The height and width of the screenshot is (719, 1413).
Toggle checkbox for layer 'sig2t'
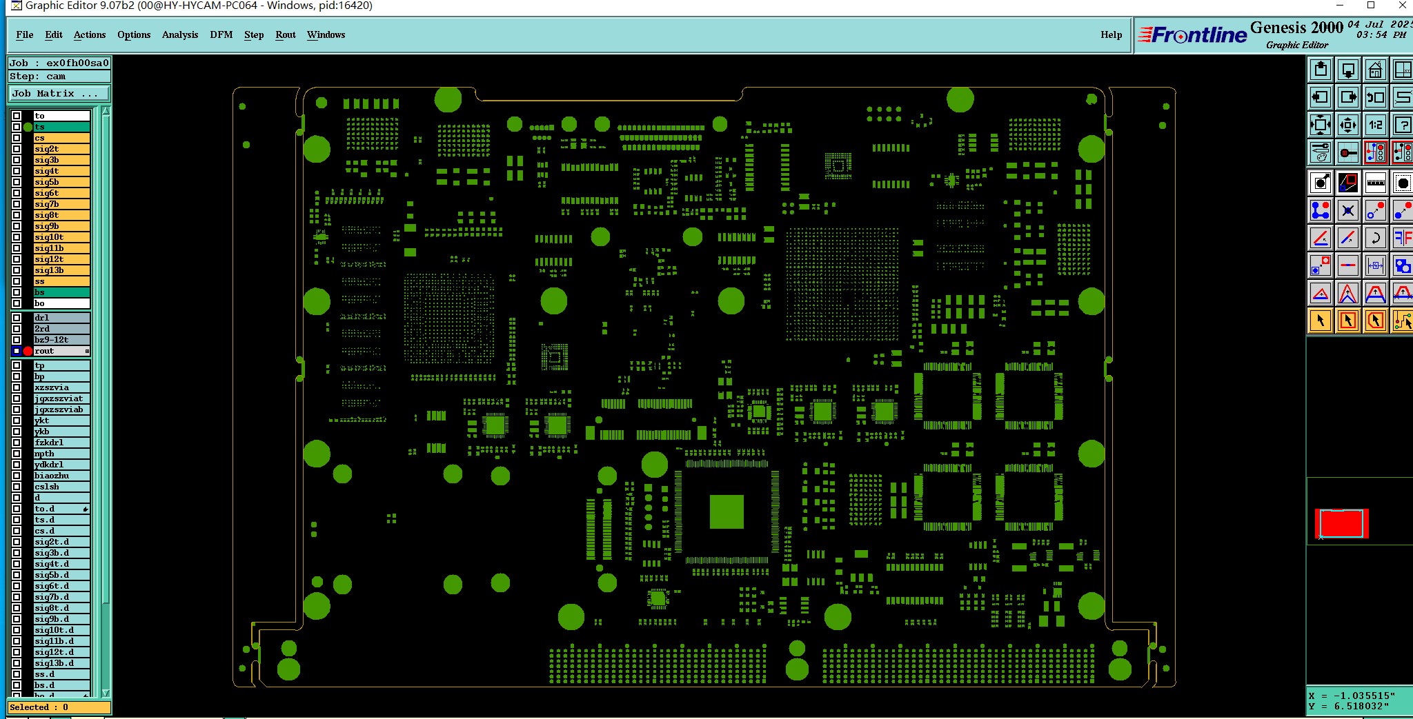(x=17, y=149)
